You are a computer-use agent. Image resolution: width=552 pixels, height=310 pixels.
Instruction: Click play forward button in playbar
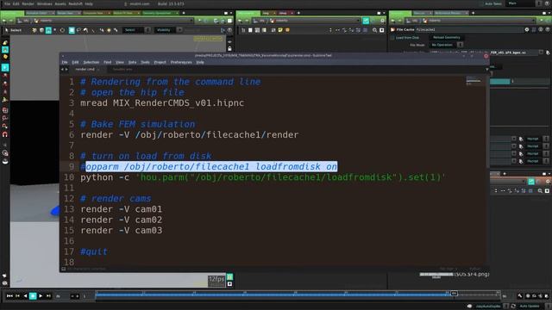click(x=41, y=296)
